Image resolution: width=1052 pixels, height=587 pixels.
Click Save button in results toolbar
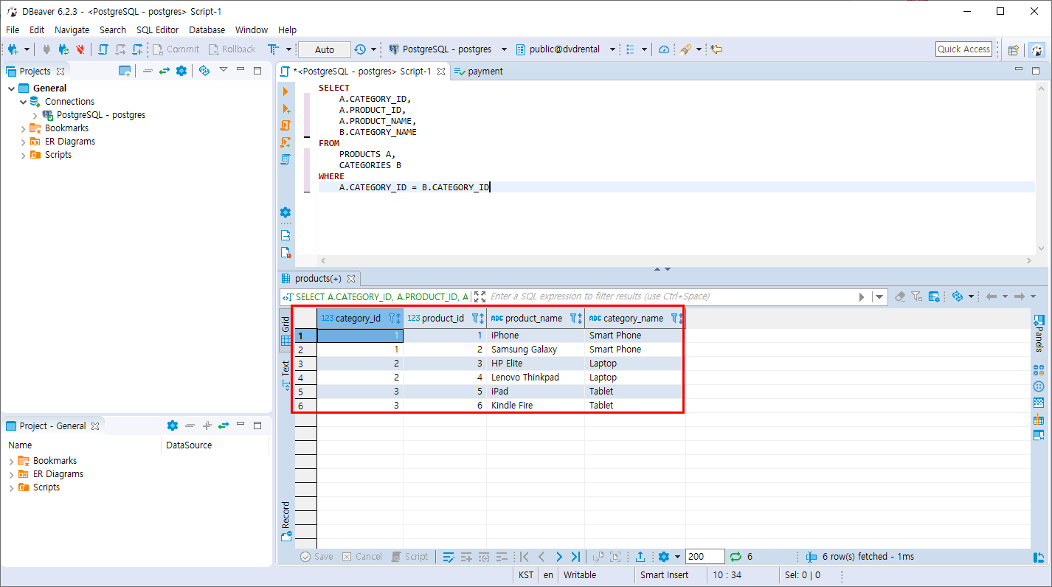[x=316, y=557]
